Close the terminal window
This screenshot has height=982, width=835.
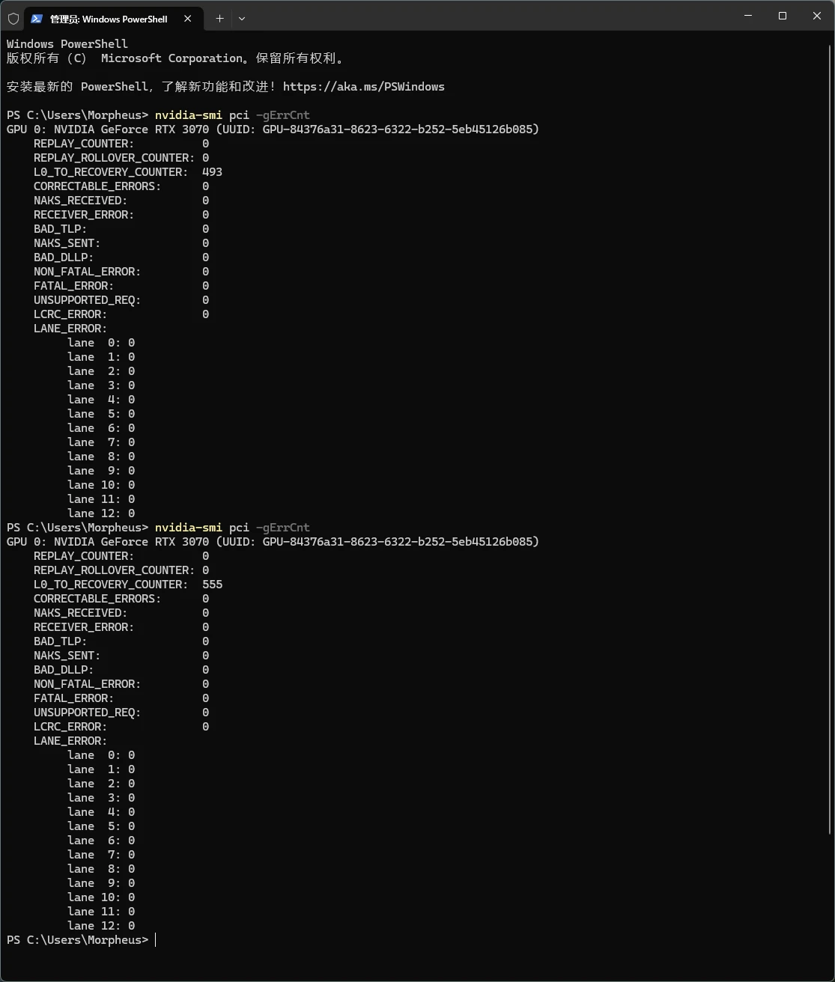[x=817, y=16]
